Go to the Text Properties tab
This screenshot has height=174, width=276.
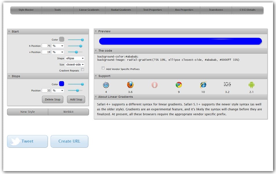(152, 10)
